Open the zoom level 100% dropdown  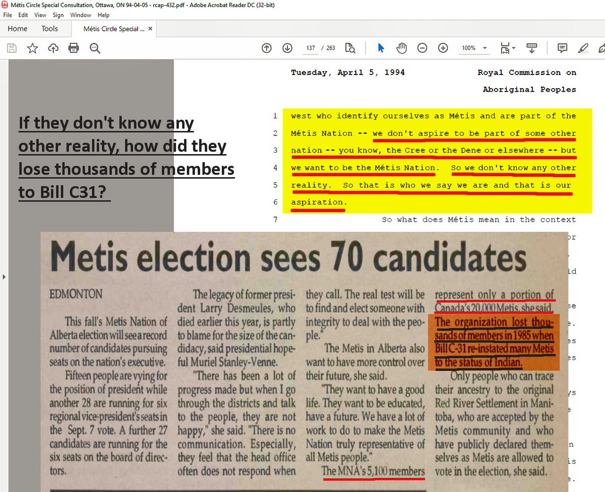tap(474, 48)
